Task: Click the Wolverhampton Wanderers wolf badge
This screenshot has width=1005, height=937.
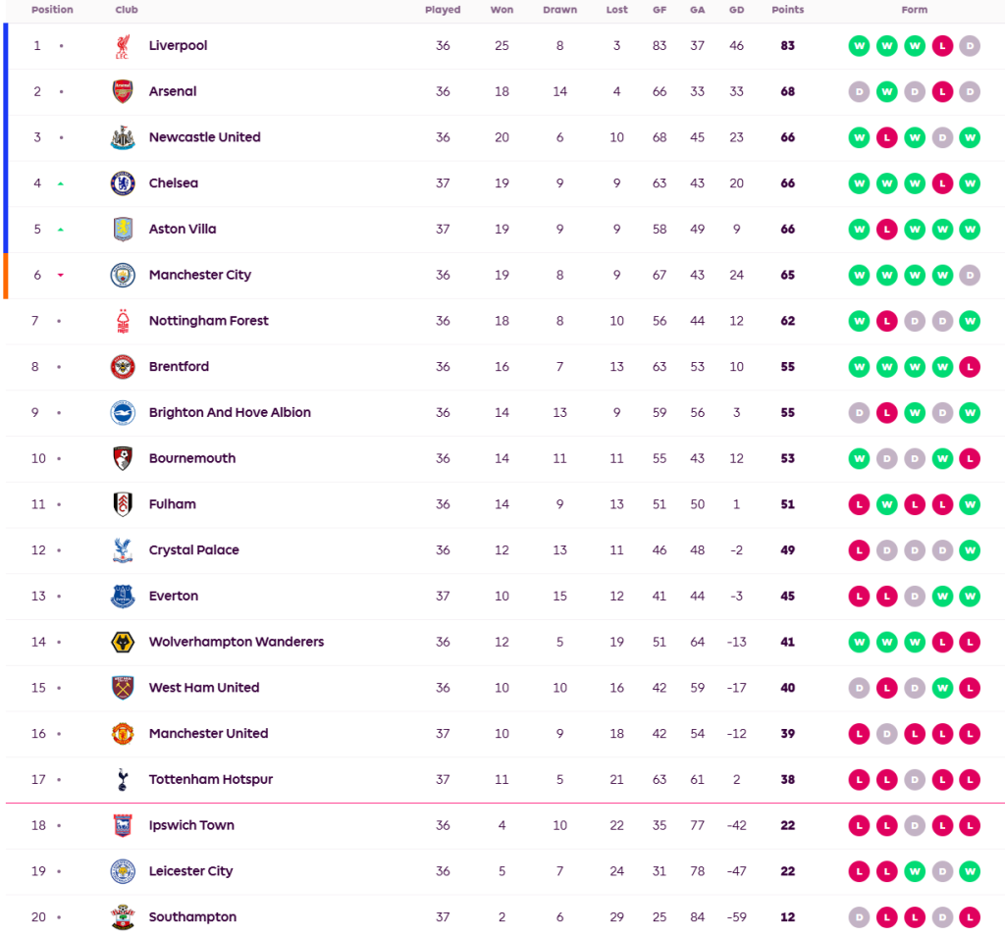Action: click(122, 642)
